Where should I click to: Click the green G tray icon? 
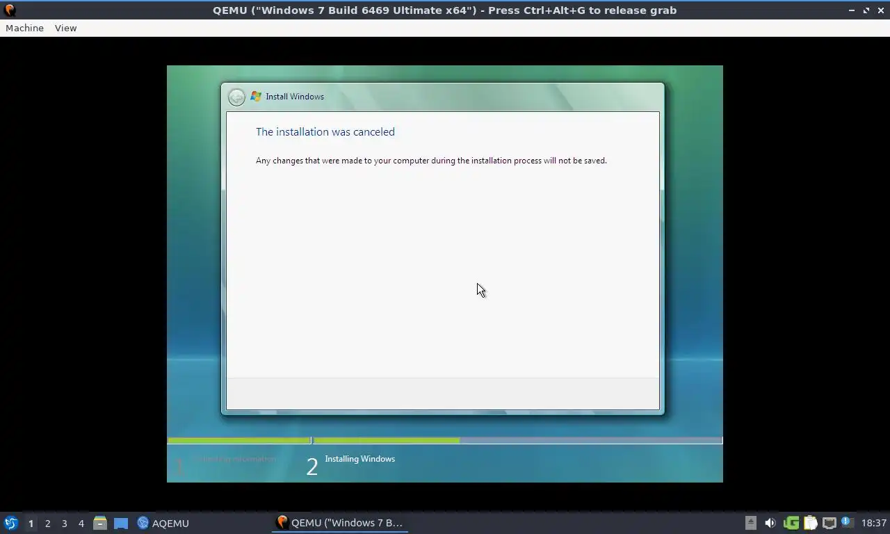pos(791,523)
